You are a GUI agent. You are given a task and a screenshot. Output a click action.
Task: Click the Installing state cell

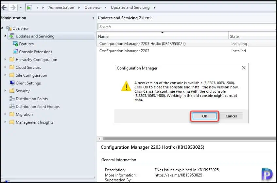pos(239,44)
